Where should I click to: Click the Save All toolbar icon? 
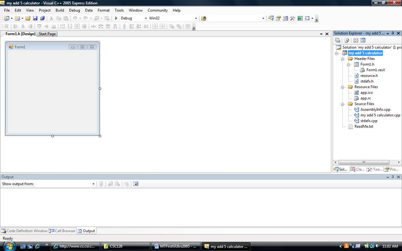[x=42, y=18]
